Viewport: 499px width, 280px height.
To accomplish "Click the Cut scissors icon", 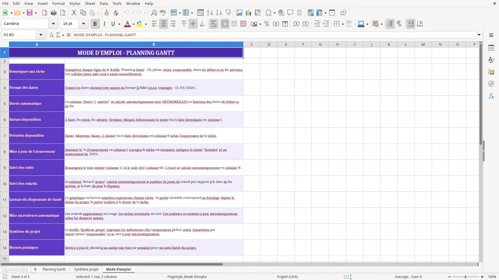I will [74, 13].
